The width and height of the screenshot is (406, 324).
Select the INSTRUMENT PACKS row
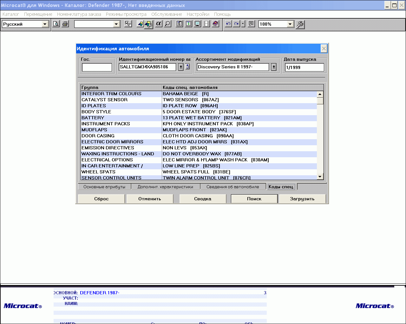point(199,124)
